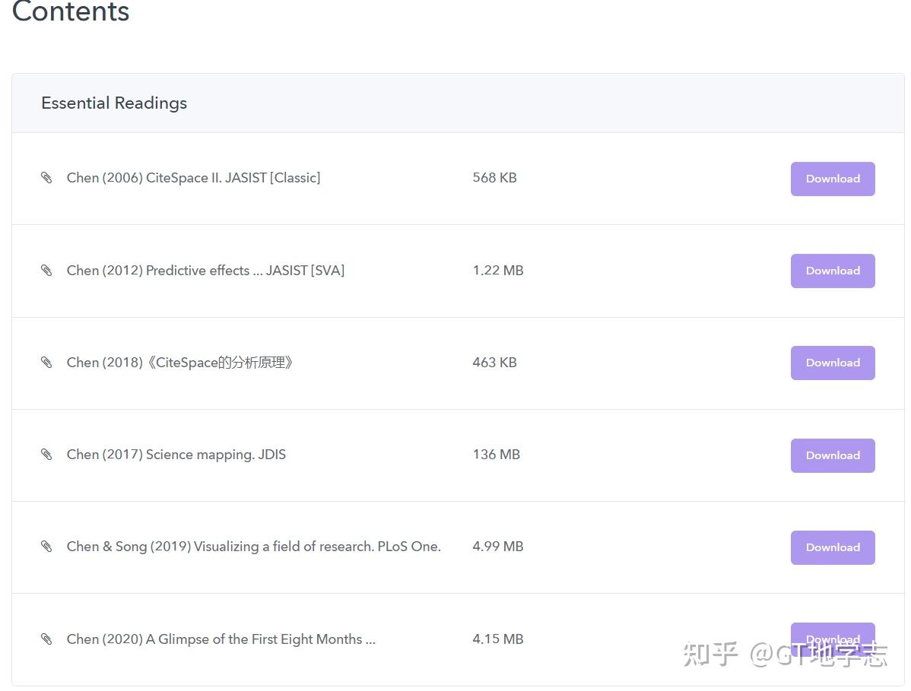Click paperclip icon beside Chen (2018) CiteSpace的分析原理
Screen dimensions: 911x691
[x=46, y=363]
